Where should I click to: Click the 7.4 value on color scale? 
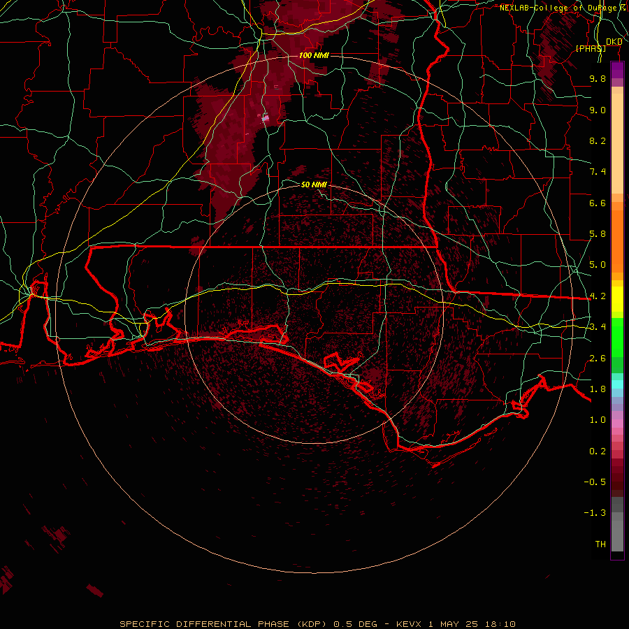coord(598,172)
